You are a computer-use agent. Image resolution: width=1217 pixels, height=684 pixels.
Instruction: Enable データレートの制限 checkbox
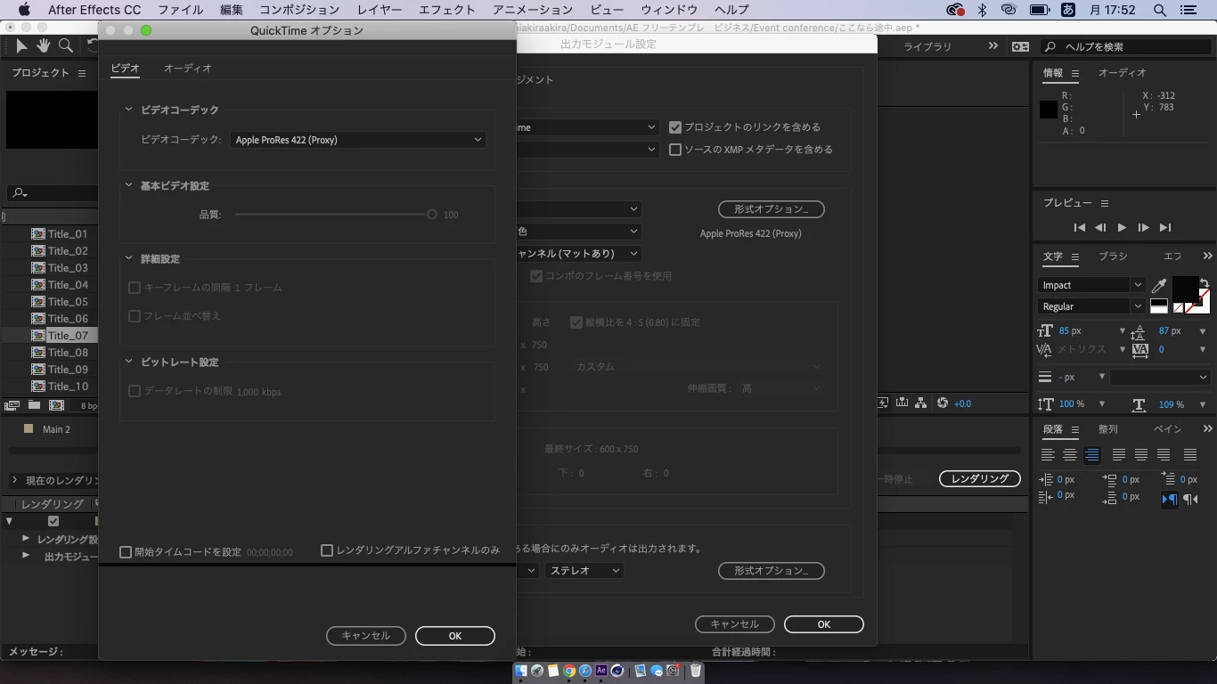pos(135,391)
